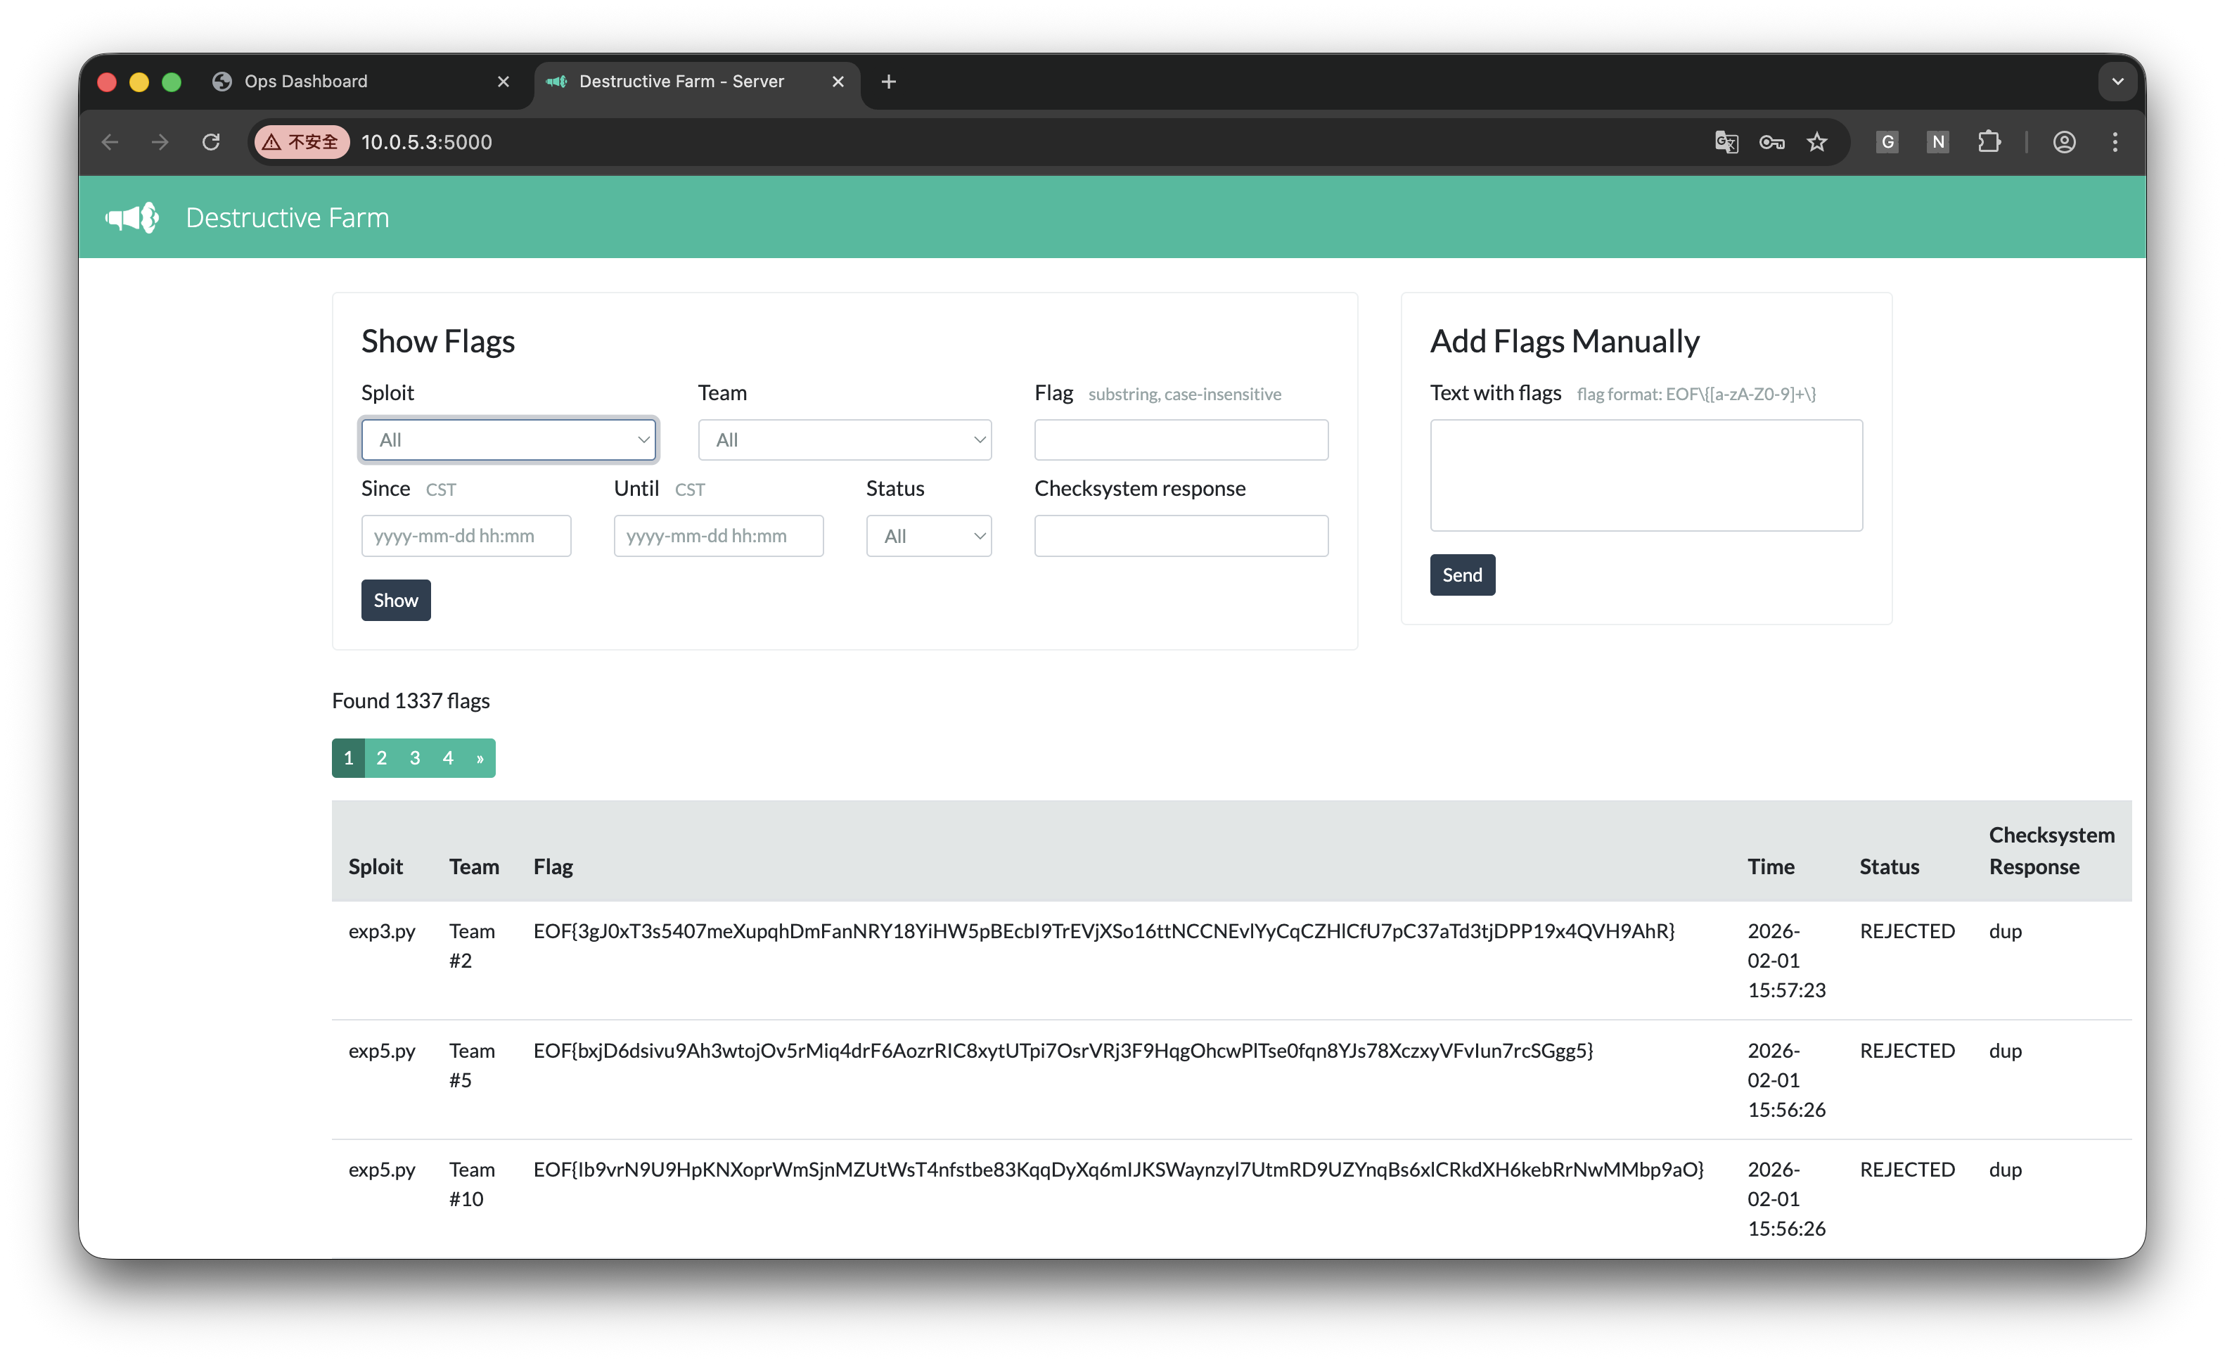Click Send to submit flags
This screenshot has width=2225, height=1363.
coord(1461,575)
